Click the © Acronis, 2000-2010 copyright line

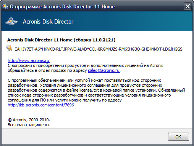coord(29,120)
